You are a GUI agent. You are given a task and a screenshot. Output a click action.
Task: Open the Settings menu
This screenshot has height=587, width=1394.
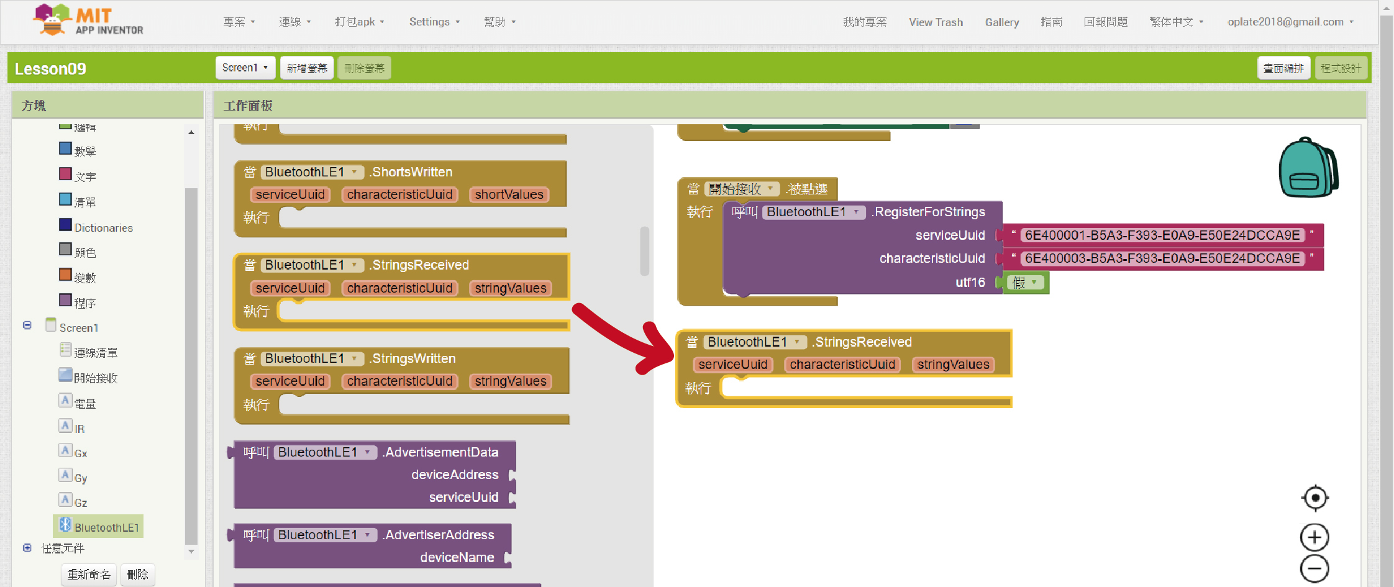(x=434, y=22)
